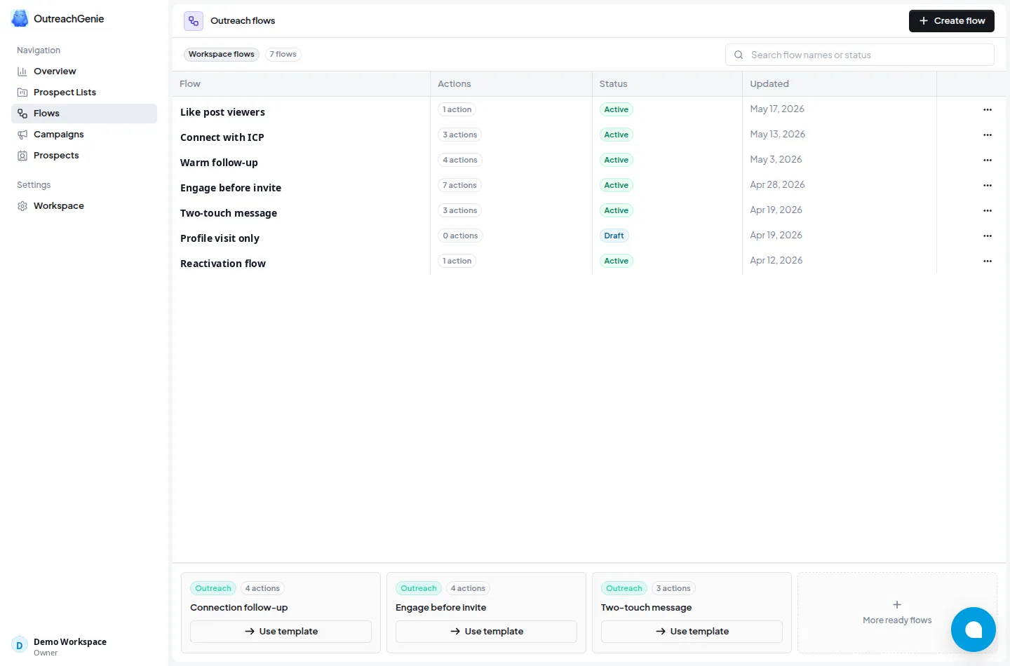
Task: Click the Outreach tag on Connection follow-up card
Action: click(213, 589)
